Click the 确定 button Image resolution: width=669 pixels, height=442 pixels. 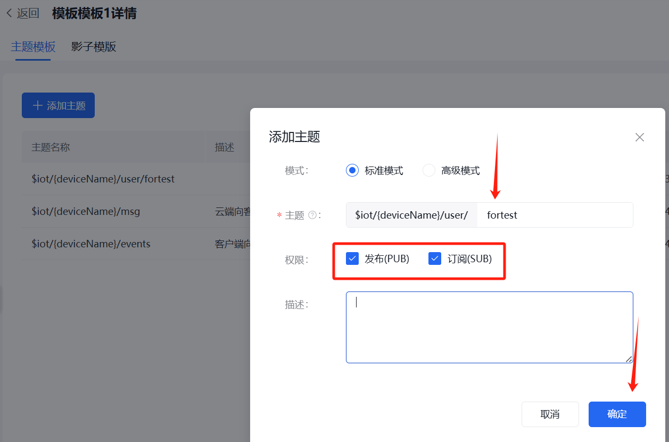(617, 414)
